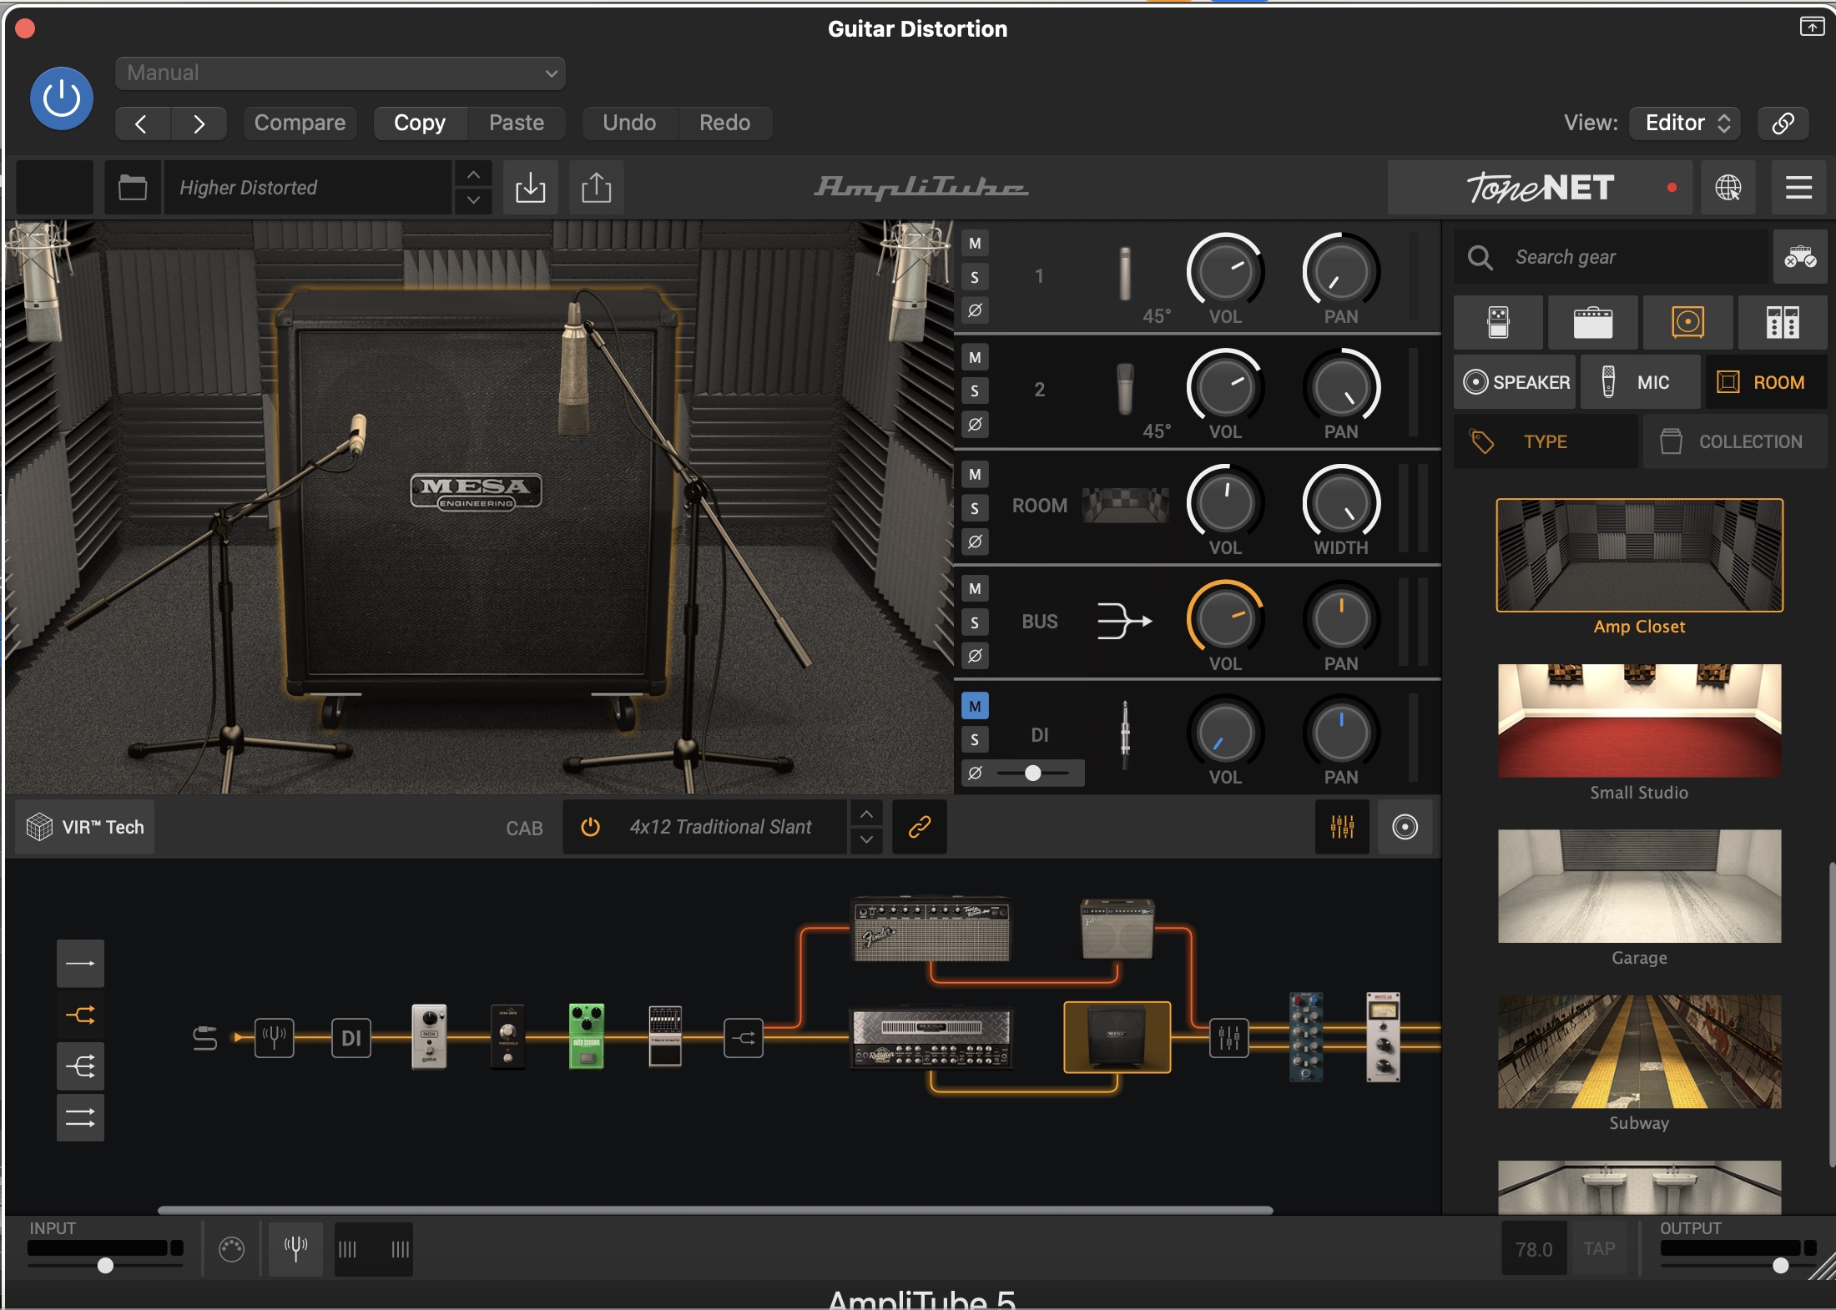This screenshot has height=1310, width=1836.
Task: Click the link icon in the plugin header
Action: pos(1783,123)
